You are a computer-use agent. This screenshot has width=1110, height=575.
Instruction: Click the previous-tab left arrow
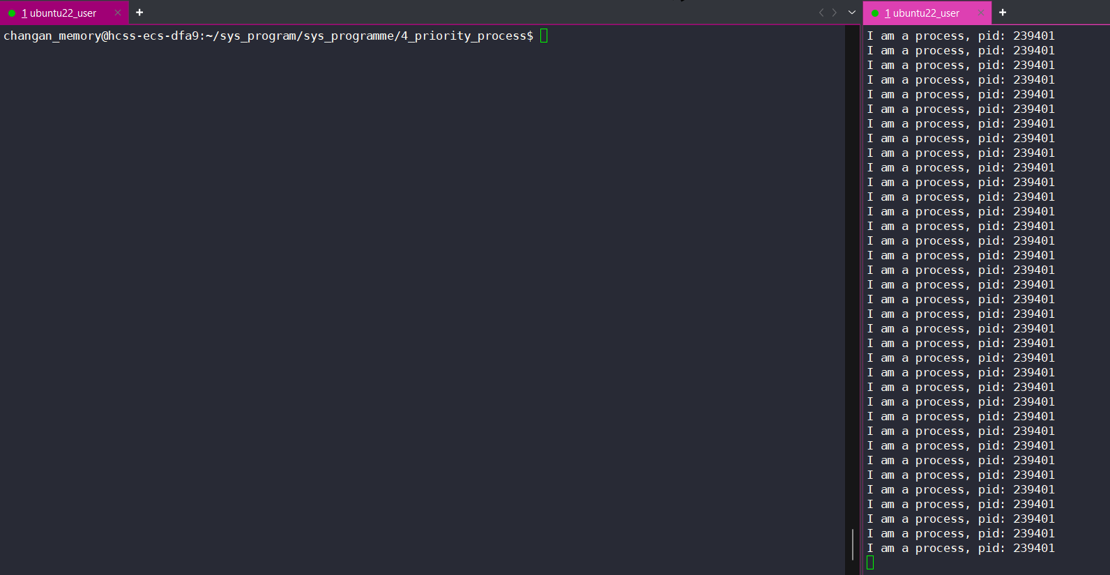point(821,13)
